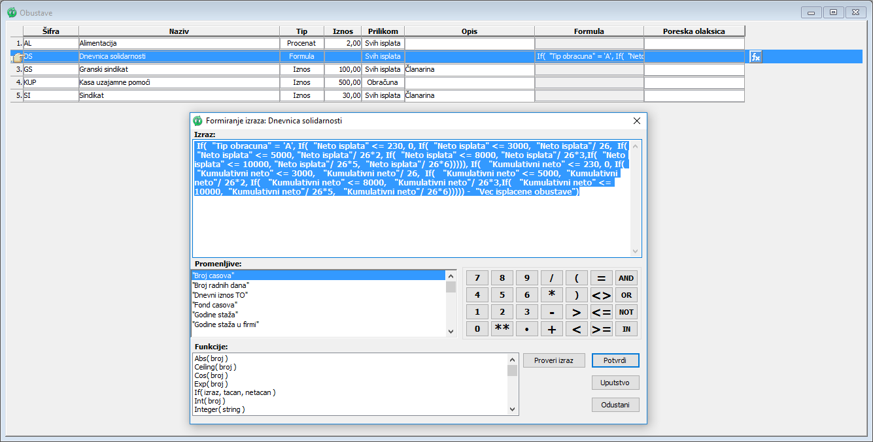Click the Proveri izraz button

pyautogui.click(x=553, y=360)
